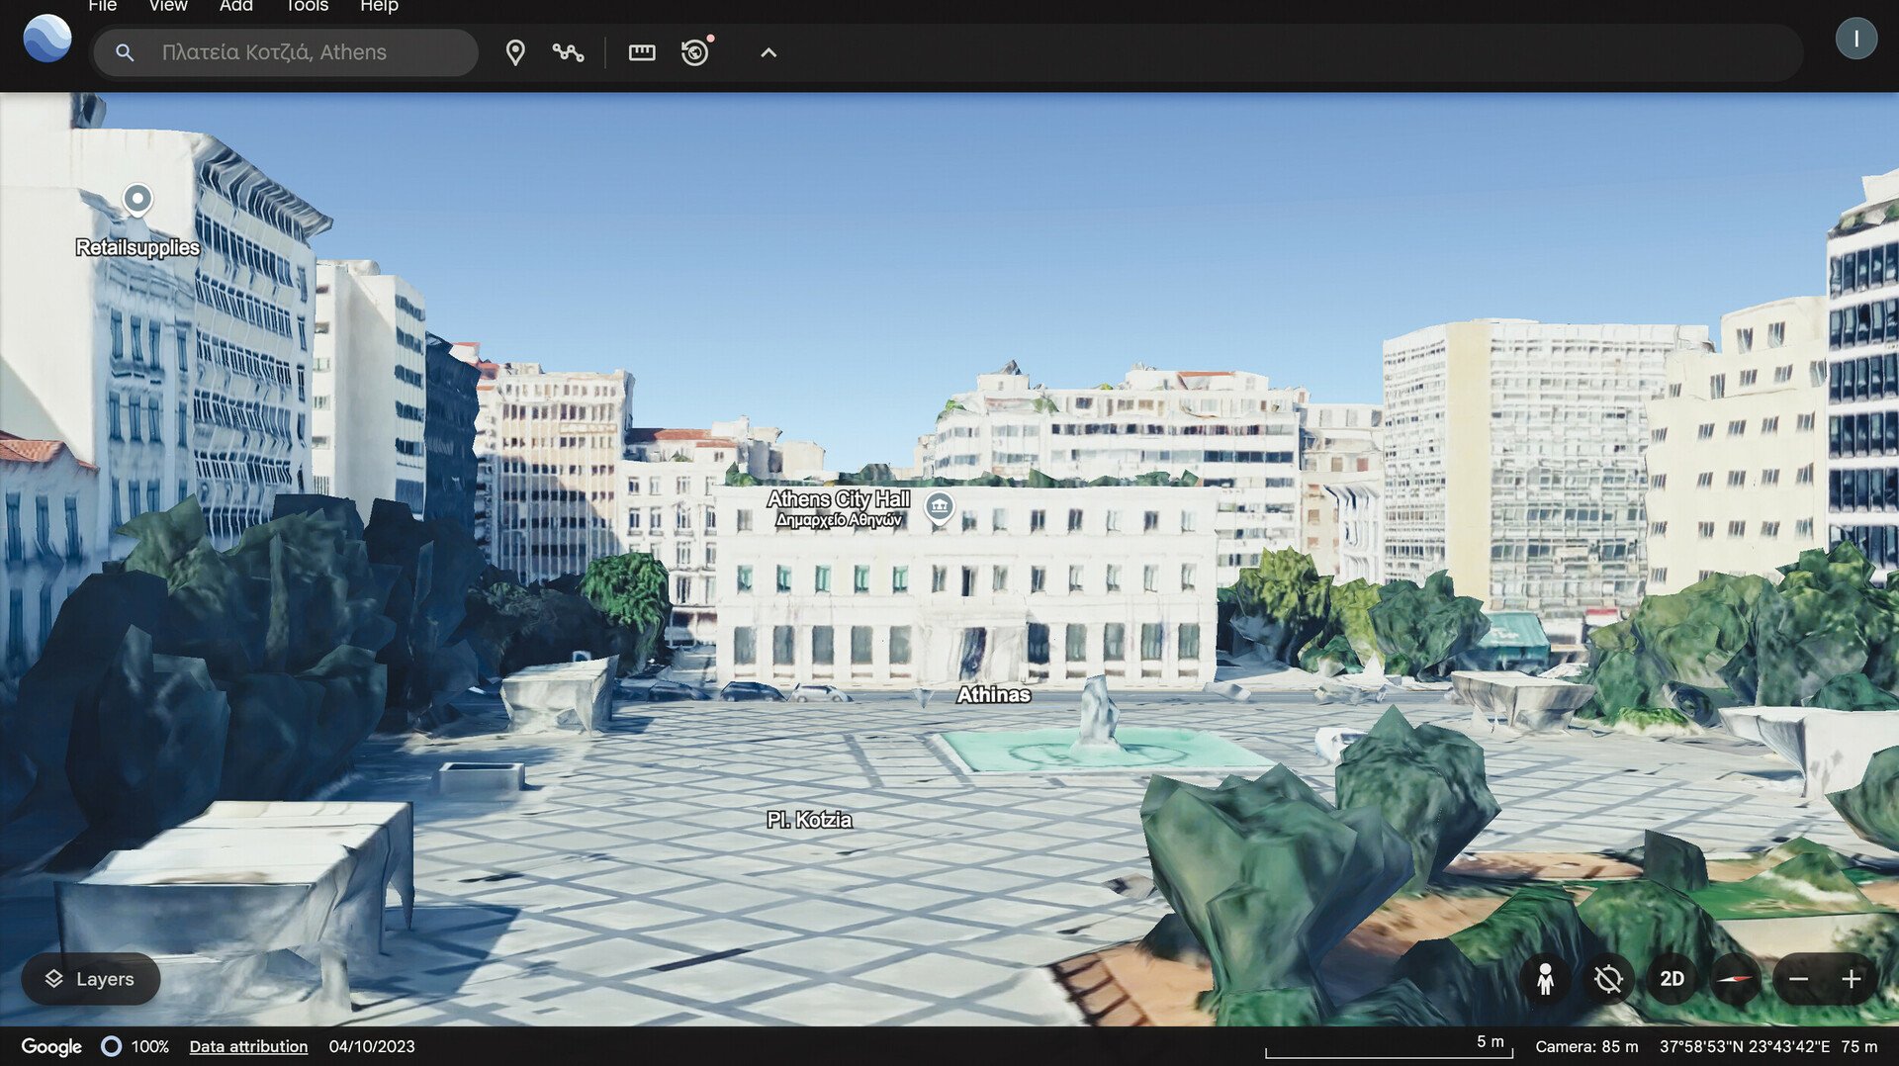Click the Athens City Hall label
Image resolution: width=1899 pixels, height=1066 pixels.
click(x=839, y=508)
